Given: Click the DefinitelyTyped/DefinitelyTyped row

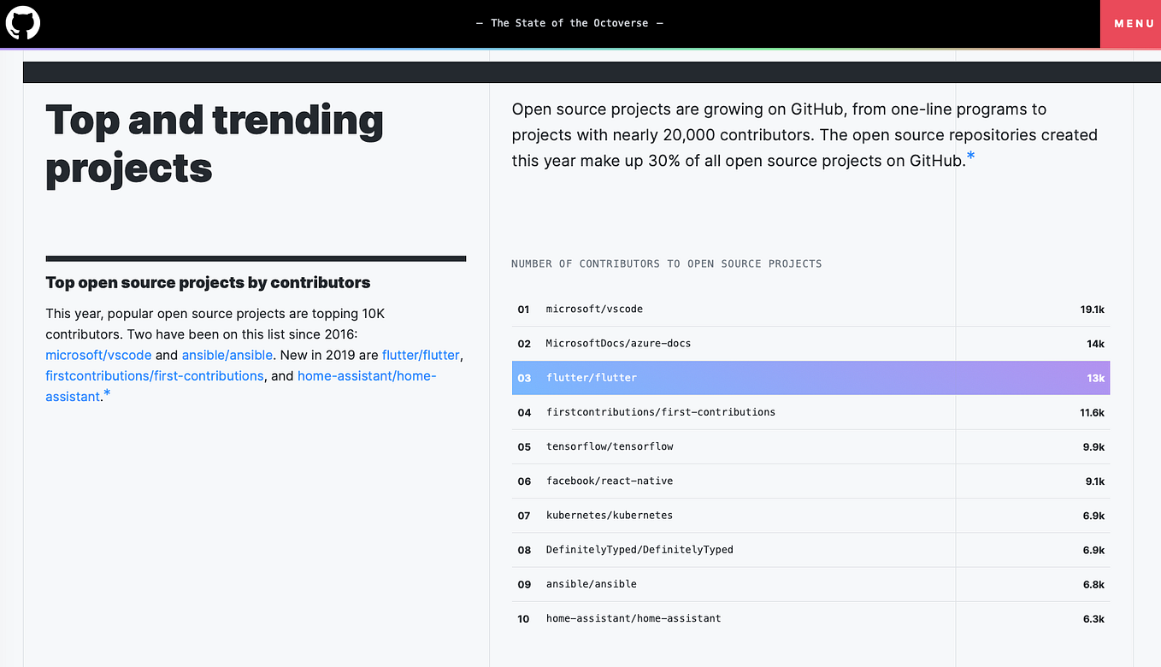Looking at the screenshot, I should pyautogui.click(x=810, y=550).
